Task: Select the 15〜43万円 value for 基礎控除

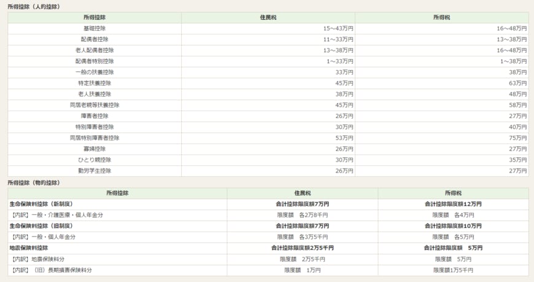Action: click(338, 29)
